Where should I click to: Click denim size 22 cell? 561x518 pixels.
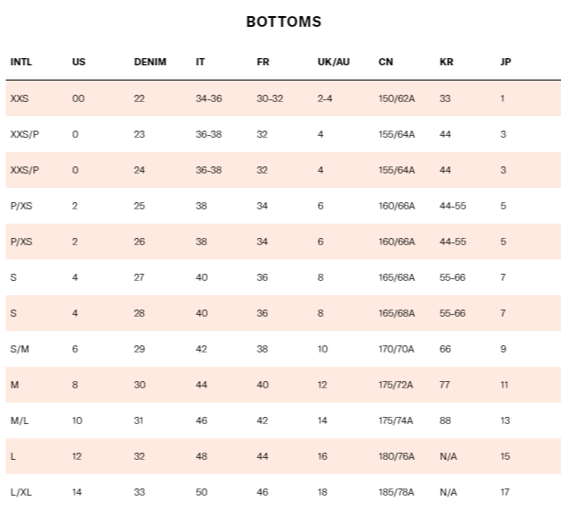pos(139,98)
